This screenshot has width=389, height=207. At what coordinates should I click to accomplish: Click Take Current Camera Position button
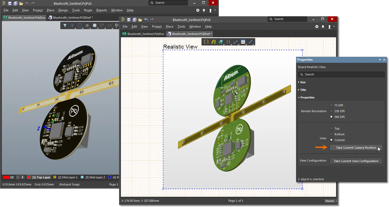click(x=356, y=148)
